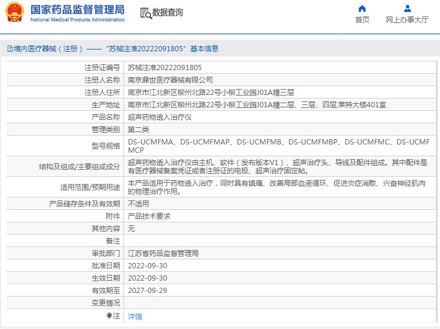The height and width of the screenshot is (329, 440).
Task: Click the 注册证编号 row label
Action: click(x=102, y=68)
